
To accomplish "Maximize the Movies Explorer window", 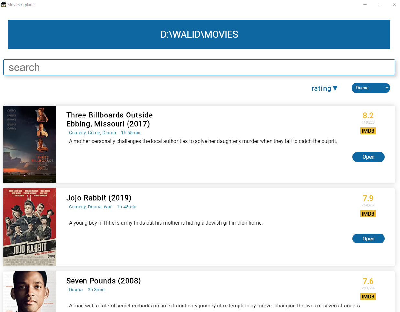I will pyautogui.click(x=380, y=4).
